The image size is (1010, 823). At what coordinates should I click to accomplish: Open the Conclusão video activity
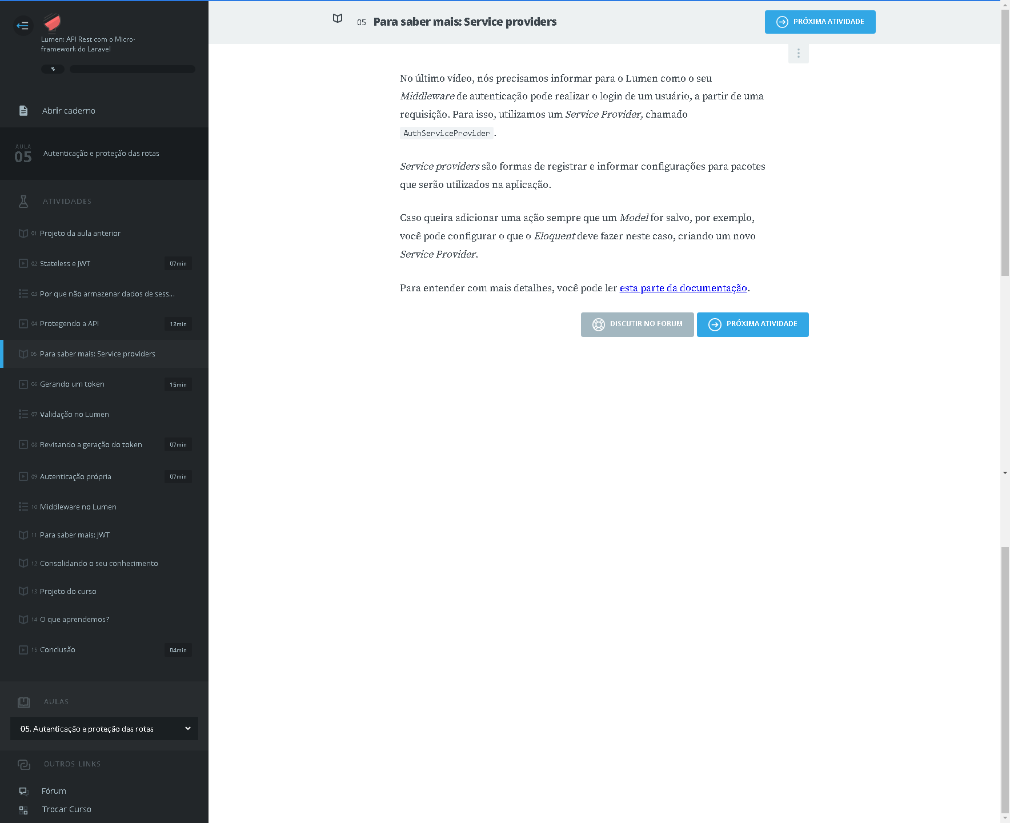tap(57, 650)
